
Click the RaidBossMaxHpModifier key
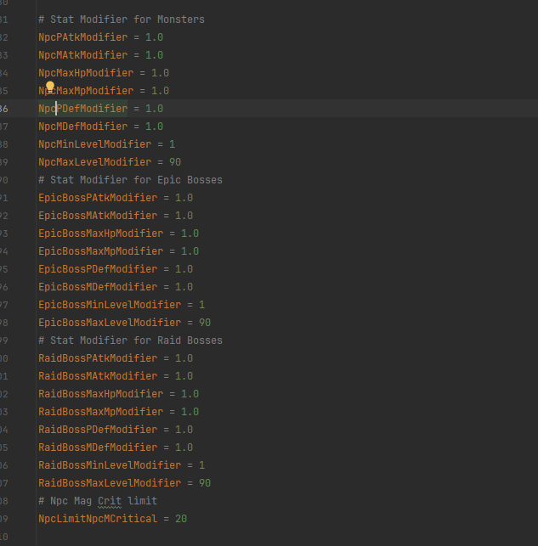(x=100, y=394)
